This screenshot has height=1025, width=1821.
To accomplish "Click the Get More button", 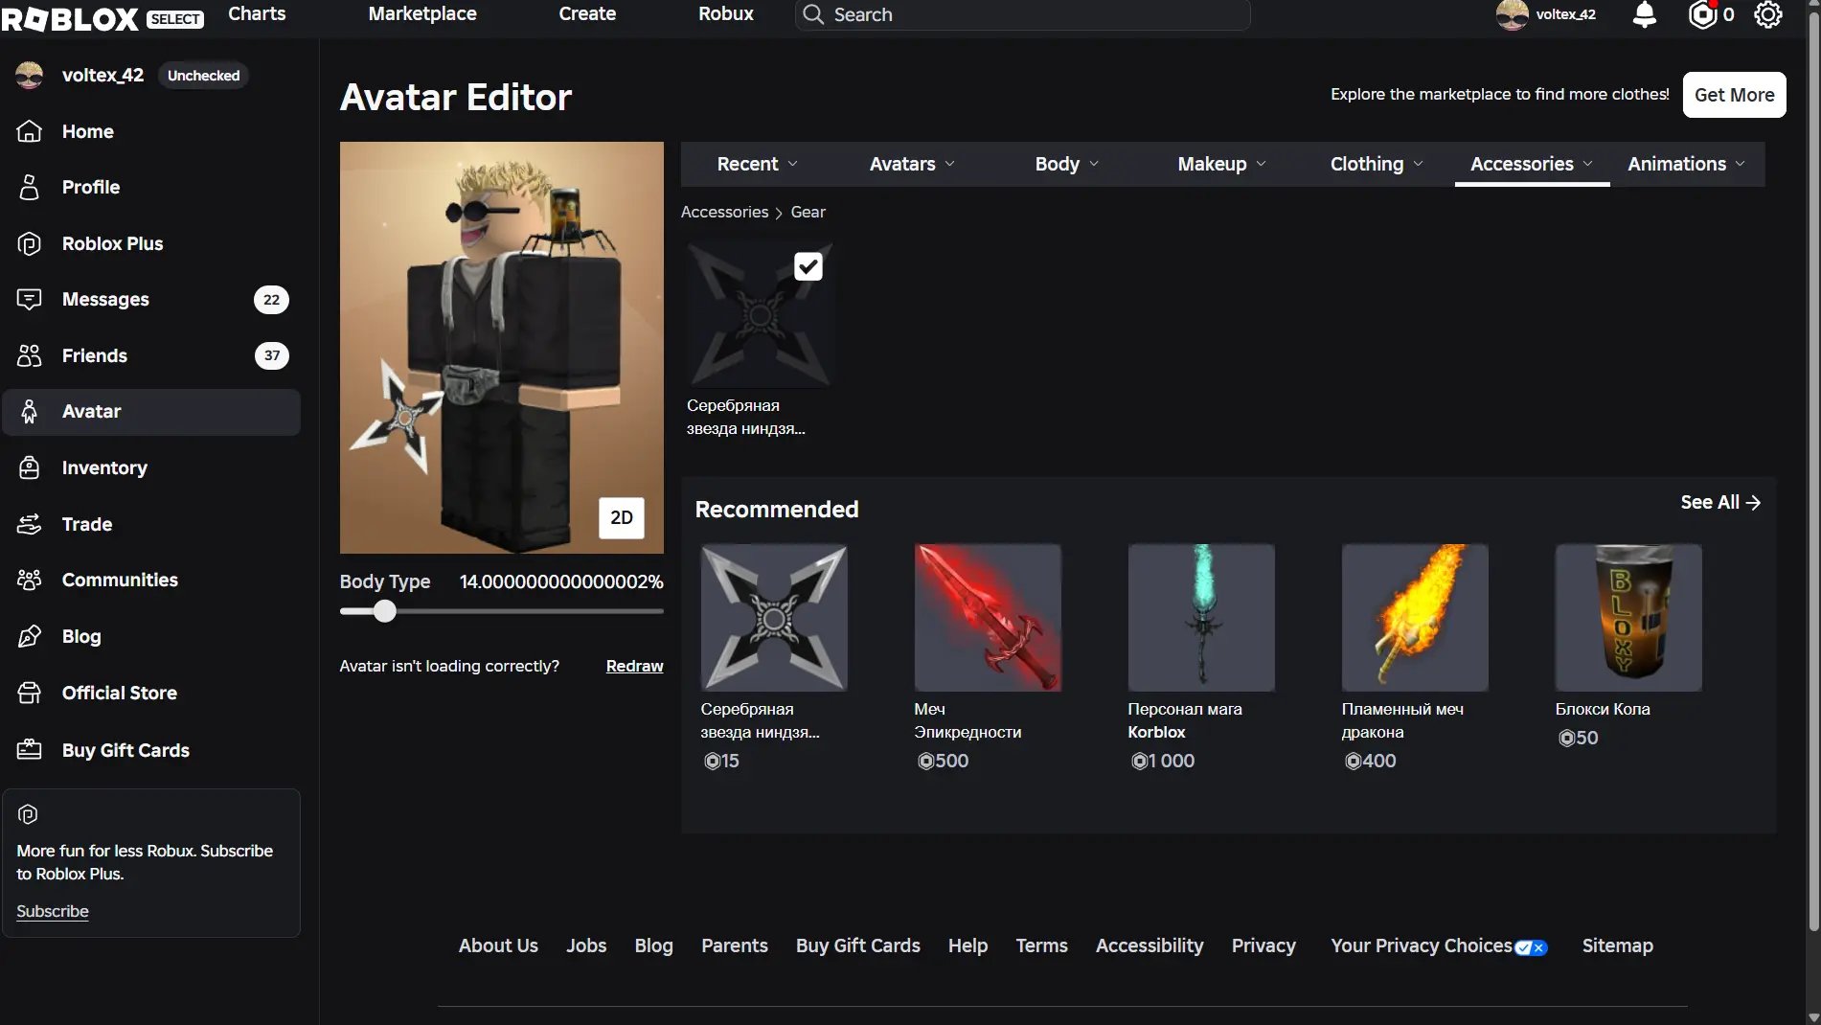I will click(x=1735, y=95).
